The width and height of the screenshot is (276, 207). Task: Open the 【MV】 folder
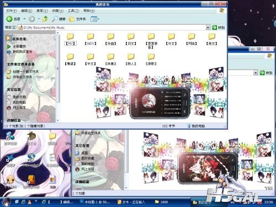[x=70, y=39]
